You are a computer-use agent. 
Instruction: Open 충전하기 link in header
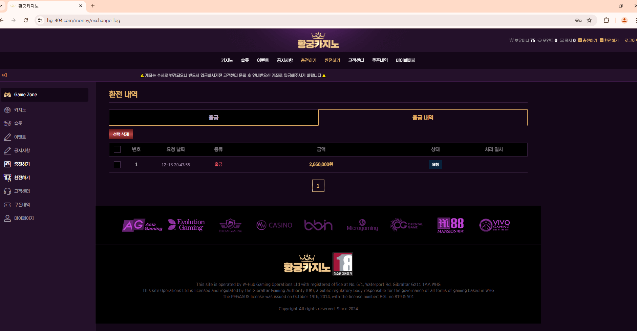(588, 40)
